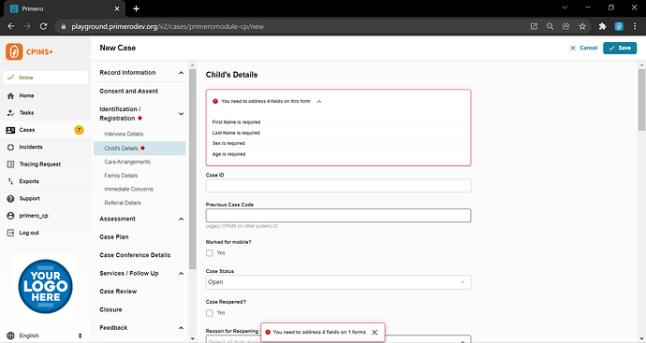The image size is (646, 343).
Task: Click the main page scrollbar thumb
Action: (x=641, y=100)
